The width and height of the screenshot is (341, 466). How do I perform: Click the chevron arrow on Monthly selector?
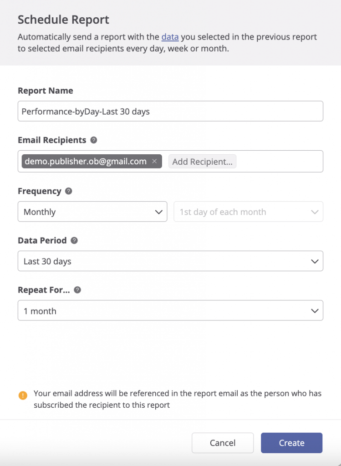tap(158, 212)
